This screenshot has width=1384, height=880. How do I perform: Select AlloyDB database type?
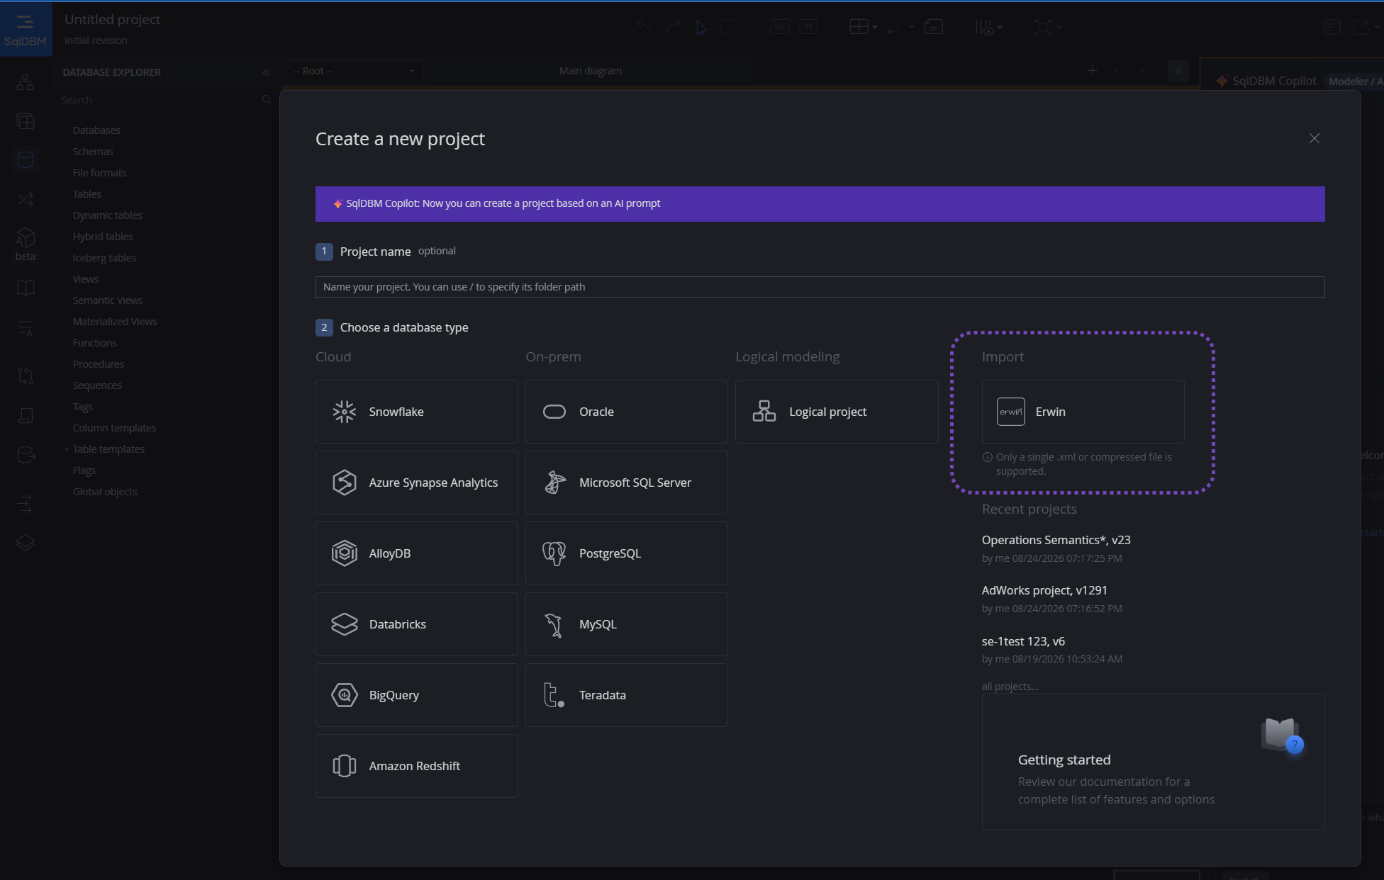pos(416,553)
